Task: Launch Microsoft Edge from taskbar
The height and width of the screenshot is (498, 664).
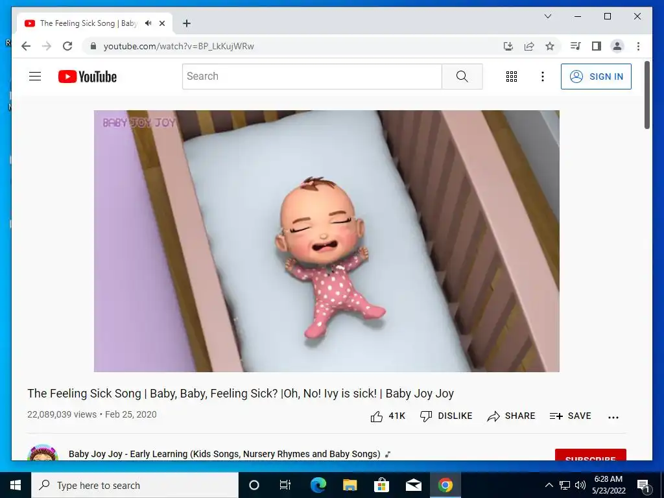Action: click(318, 485)
